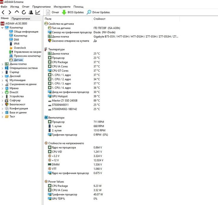
Task: Click the Софтуер icon in tree
Action: (x=7, y=100)
